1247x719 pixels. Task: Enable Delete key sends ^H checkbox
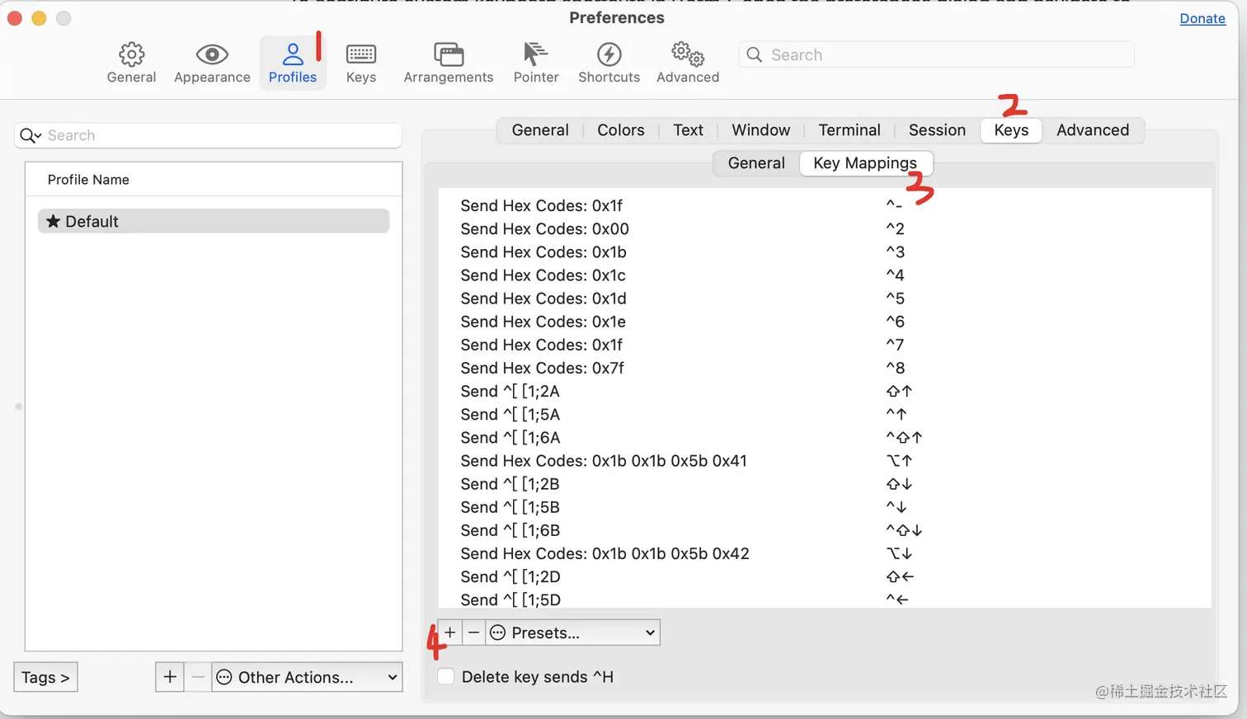click(x=445, y=677)
